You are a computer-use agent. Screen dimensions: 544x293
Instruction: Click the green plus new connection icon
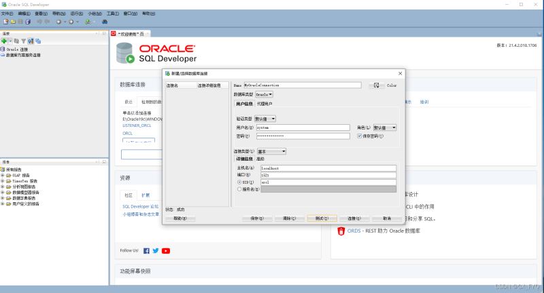(4, 41)
